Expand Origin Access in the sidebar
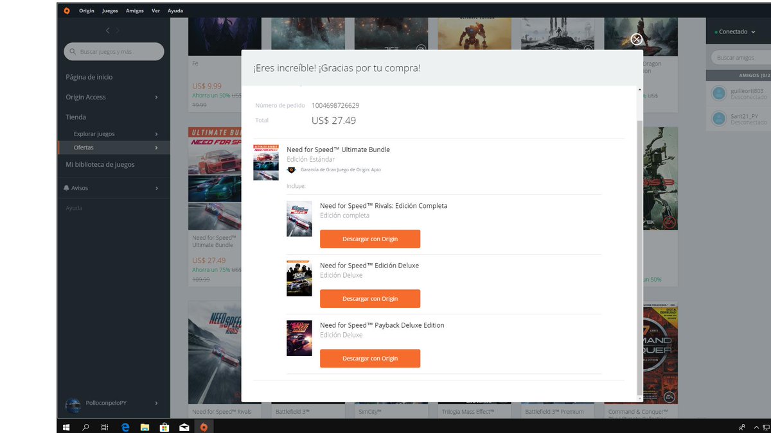The height and width of the screenshot is (433, 771). click(x=157, y=98)
